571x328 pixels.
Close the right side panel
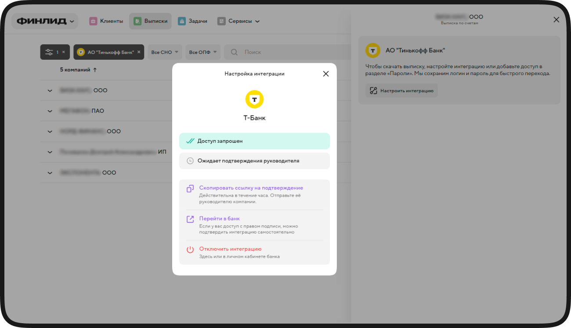pos(557,20)
